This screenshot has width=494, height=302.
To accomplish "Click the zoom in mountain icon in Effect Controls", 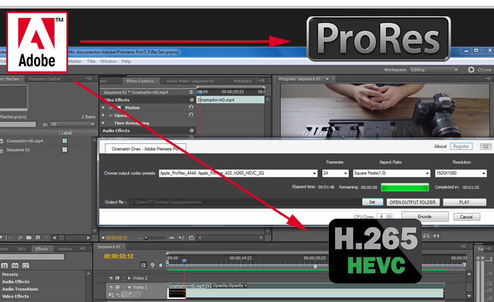I will [x=171, y=238].
